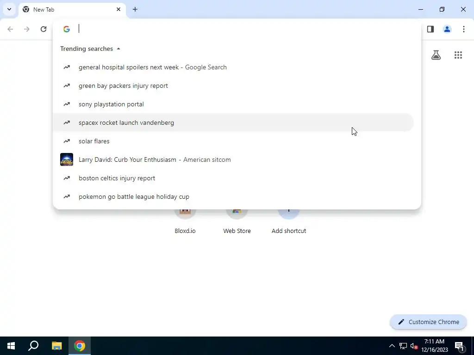Open the Windows Start menu
Viewport: 474px width, 355px height.
[11, 346]
